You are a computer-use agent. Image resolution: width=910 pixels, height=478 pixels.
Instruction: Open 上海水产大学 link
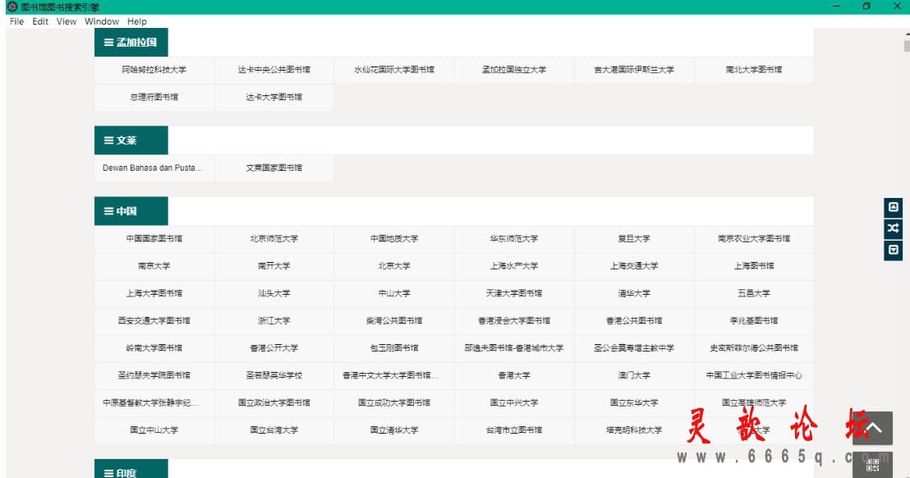tap(514, 265)
